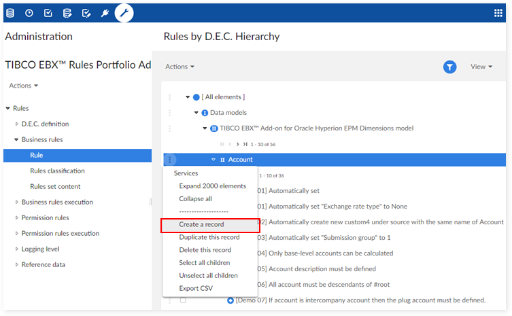Screen dimensions: 512x316
Task: Go to last page of 56 results
Action: click(x=245, y=144)
